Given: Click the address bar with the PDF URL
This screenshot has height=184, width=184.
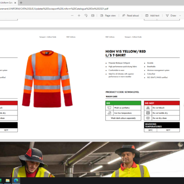Looking at the screenshot, I should tap(54, 9).
